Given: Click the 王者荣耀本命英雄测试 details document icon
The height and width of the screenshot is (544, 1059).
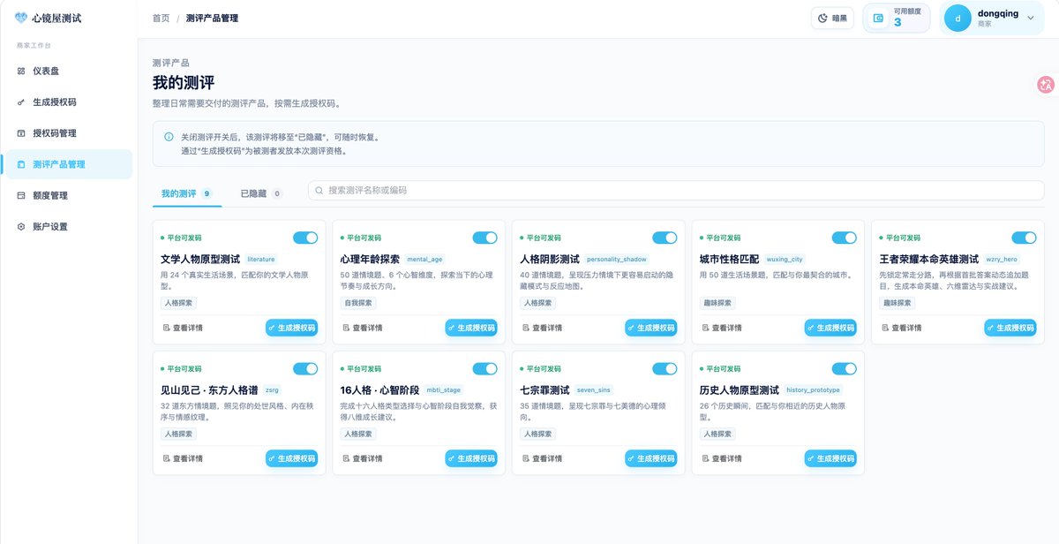Looking at the screenshot, I should pos(885,328).
